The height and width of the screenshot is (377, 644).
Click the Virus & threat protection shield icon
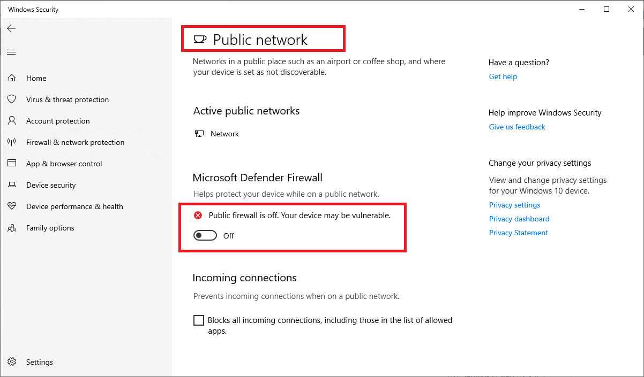click(12, 99)
